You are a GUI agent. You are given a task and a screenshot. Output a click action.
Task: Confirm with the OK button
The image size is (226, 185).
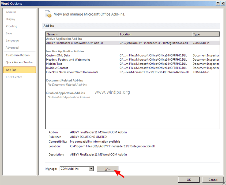pos(189,180)
